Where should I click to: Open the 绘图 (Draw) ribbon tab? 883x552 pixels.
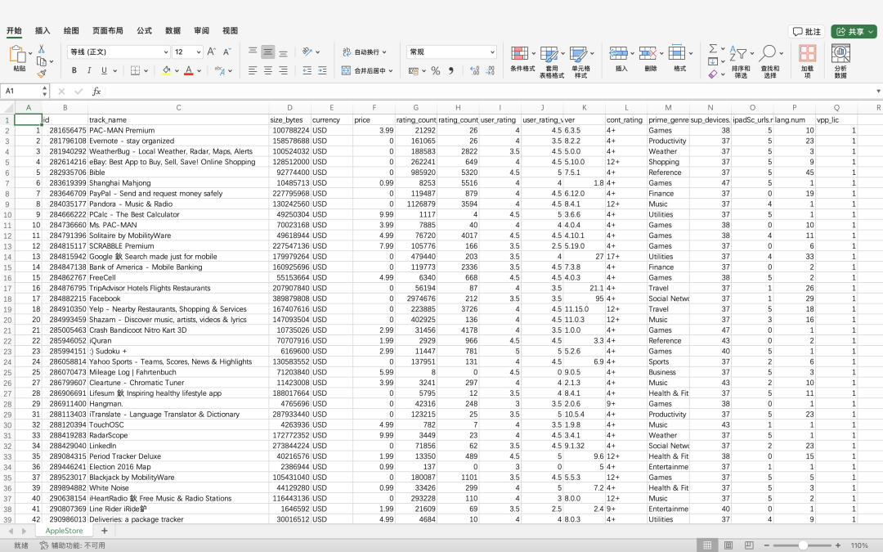coord(71,30)
